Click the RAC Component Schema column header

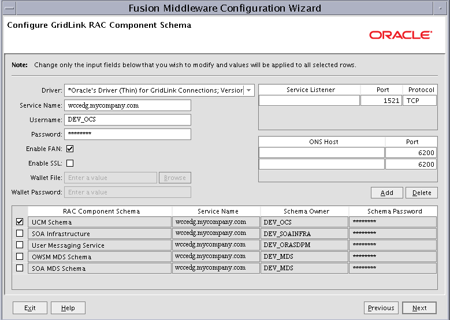click(101, 211)
